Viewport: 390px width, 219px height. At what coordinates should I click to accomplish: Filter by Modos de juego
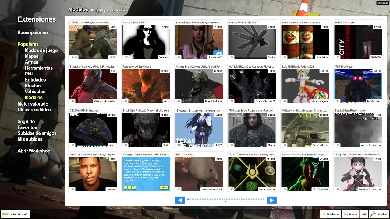(41, 50)
